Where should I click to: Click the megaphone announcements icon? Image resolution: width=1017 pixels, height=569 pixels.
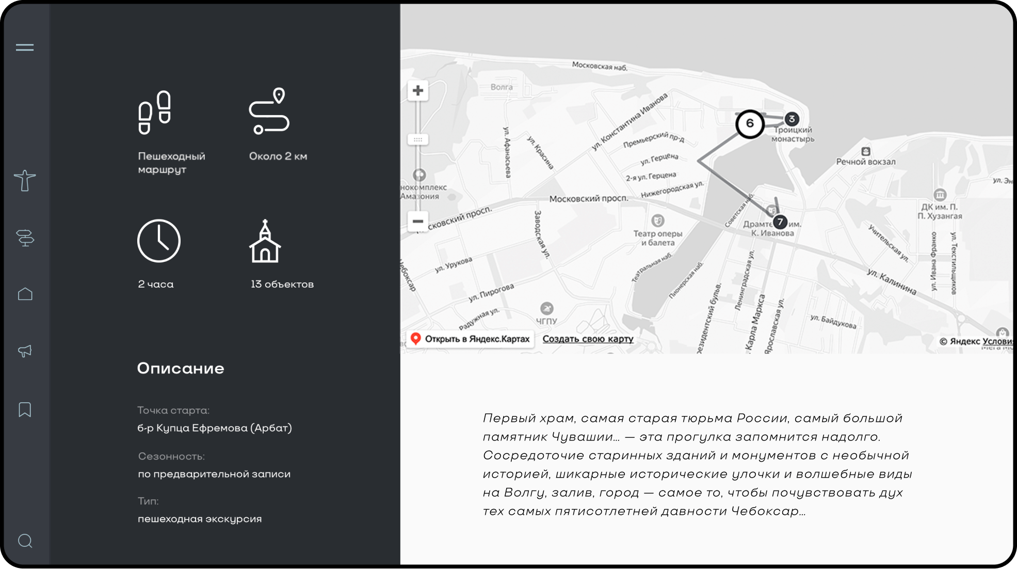point(24,352)
